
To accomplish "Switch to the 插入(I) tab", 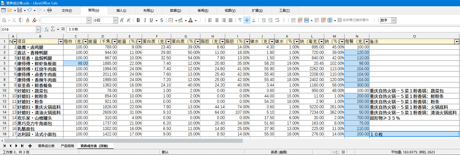I will (121, 11).
